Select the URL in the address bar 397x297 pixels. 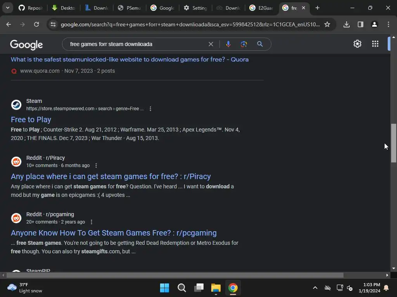tap(190, 24)
